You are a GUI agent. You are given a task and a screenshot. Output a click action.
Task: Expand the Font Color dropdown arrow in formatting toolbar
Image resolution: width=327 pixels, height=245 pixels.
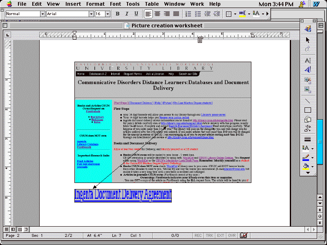tap(263, 14)
